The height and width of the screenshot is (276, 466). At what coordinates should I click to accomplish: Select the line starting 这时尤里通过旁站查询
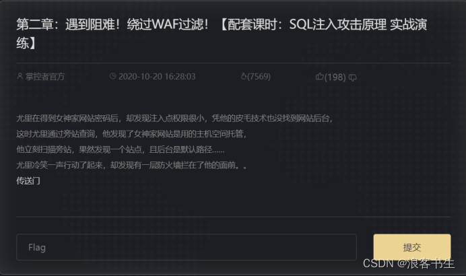point(132,134)
